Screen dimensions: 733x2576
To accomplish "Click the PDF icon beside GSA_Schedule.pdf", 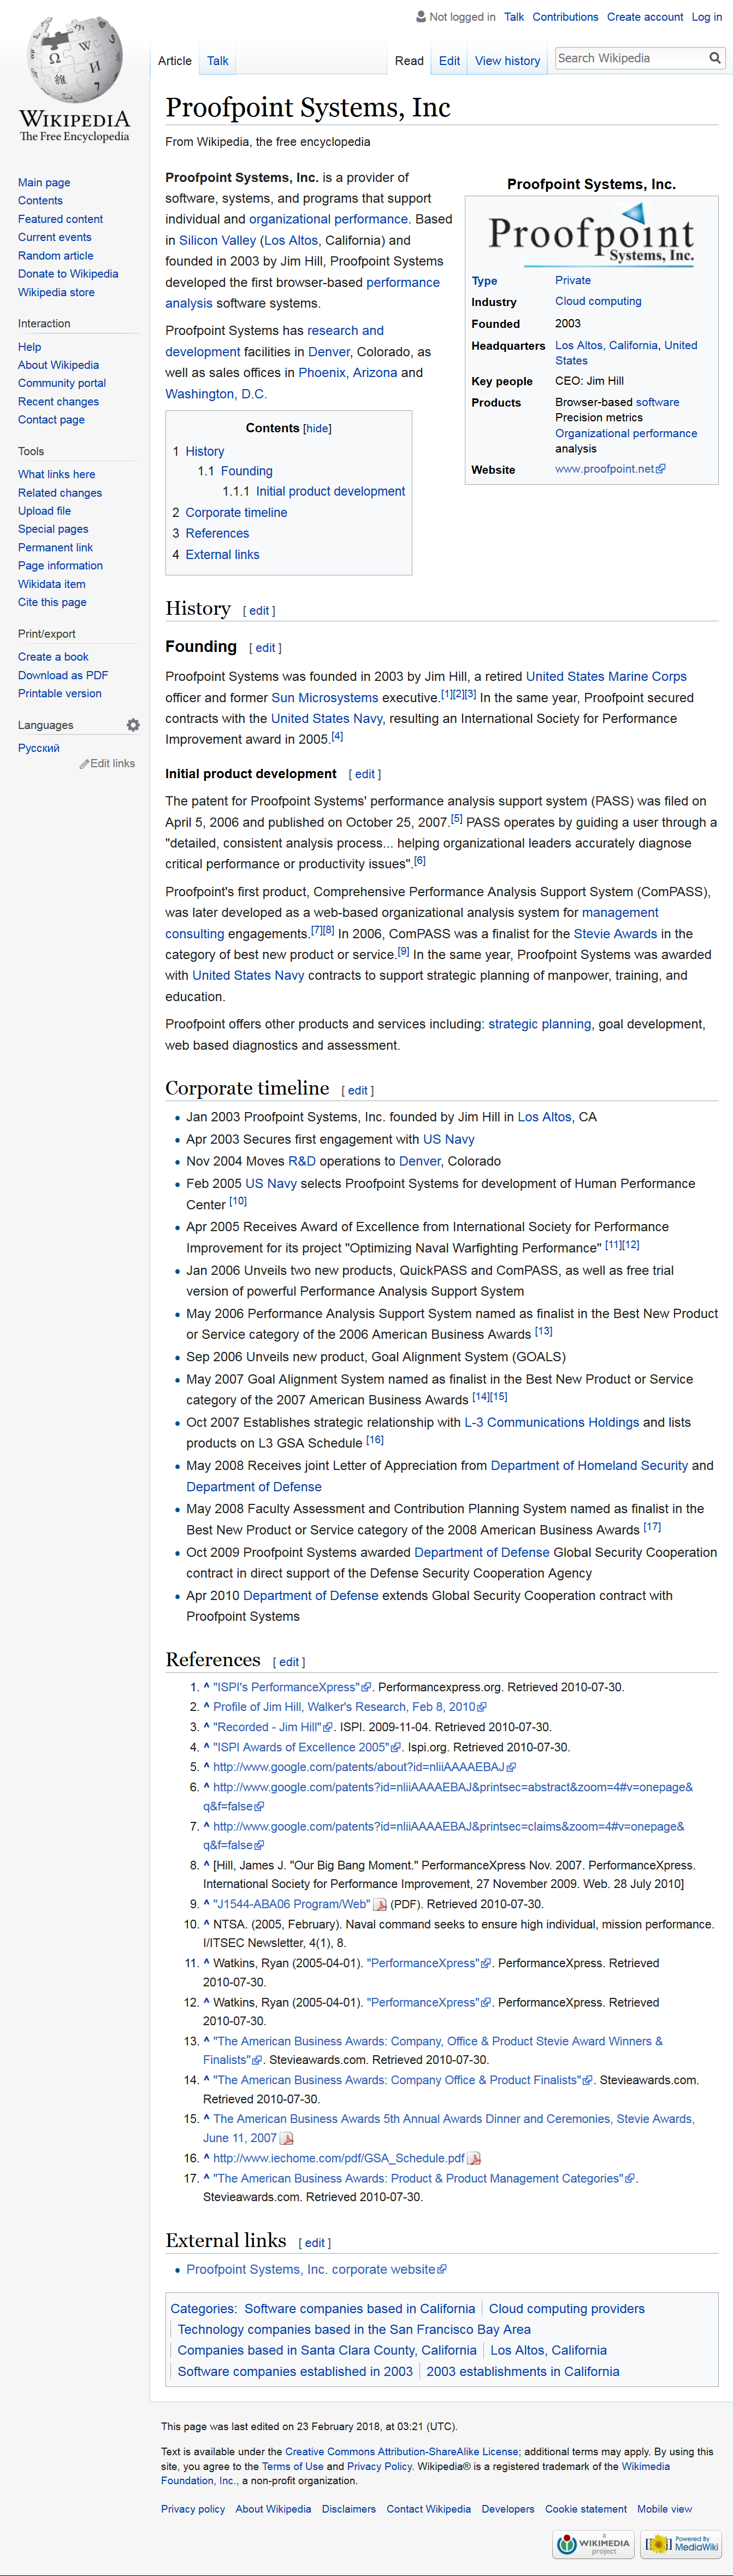I will pyautogui.click(x=474, y=2158).
